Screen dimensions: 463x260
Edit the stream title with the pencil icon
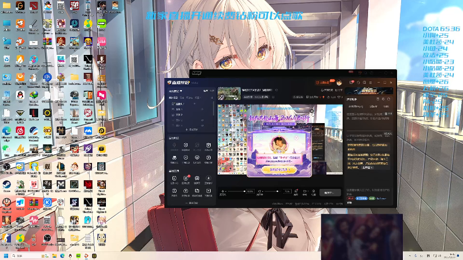pos(277,90)
